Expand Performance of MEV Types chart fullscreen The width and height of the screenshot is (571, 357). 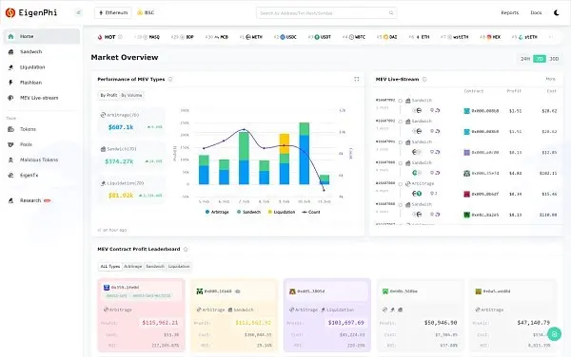[x=357, y=79]
